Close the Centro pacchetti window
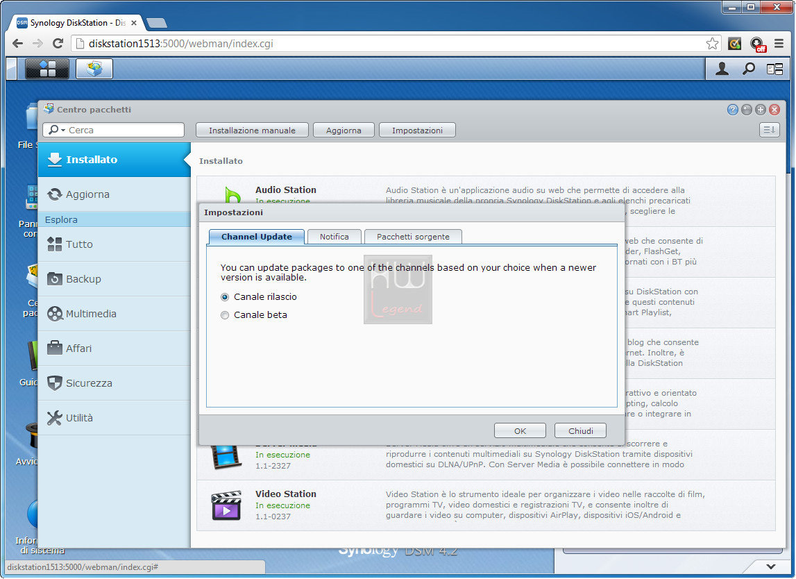The width and height of the screenshot is (796, 579). [x=774, y=110]
